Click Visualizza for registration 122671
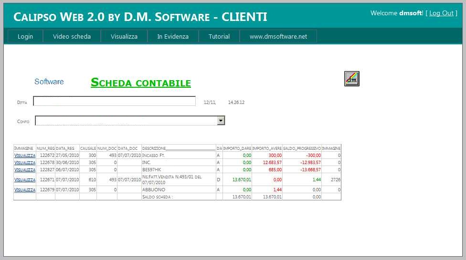Image resolution: width=466 pixels, height=260 pixels. point(25,179)
